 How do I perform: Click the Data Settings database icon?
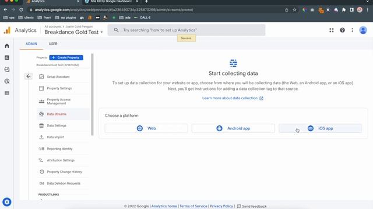[x=41, y=125]
